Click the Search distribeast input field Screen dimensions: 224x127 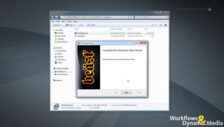click(x=150, y=17)
